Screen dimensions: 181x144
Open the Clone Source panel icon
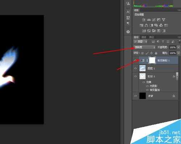(x=128, y=3)
